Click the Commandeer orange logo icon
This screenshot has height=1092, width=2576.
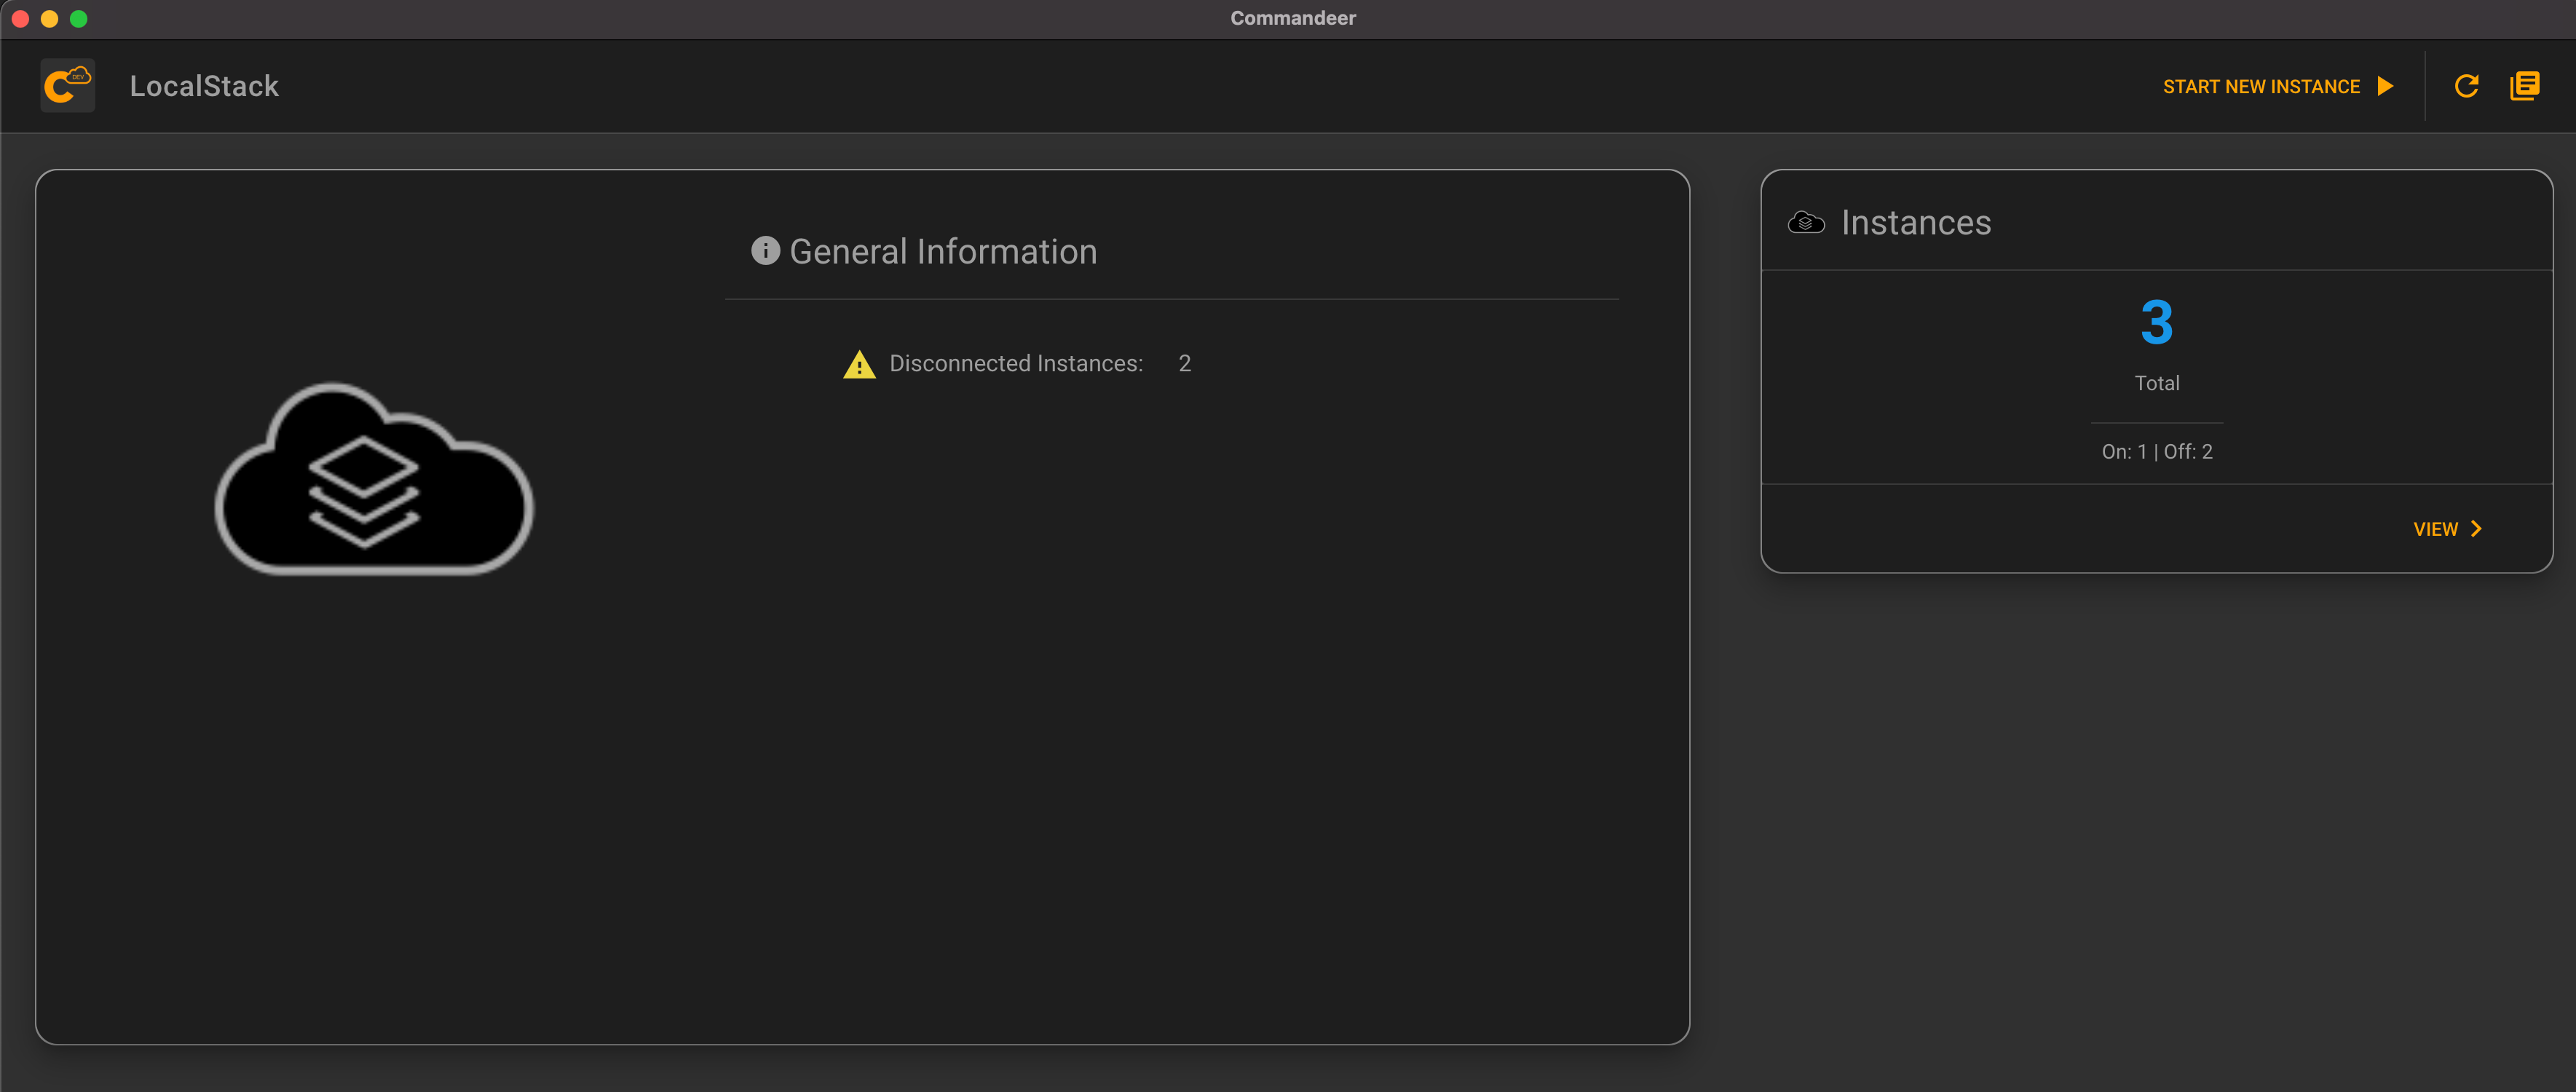(x=68, y=85)
